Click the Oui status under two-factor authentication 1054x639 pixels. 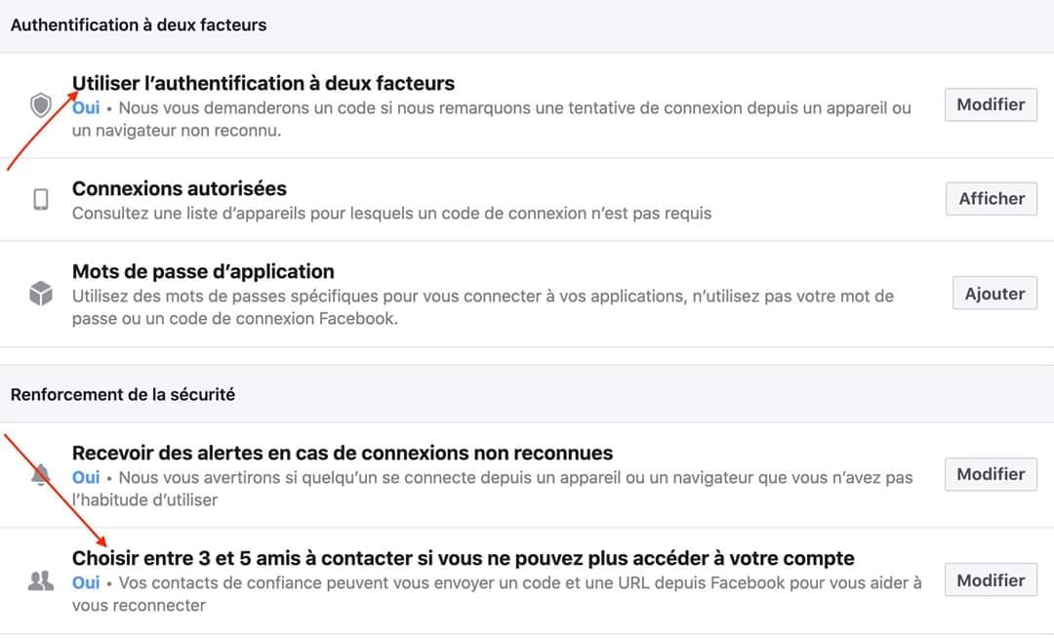86,108
